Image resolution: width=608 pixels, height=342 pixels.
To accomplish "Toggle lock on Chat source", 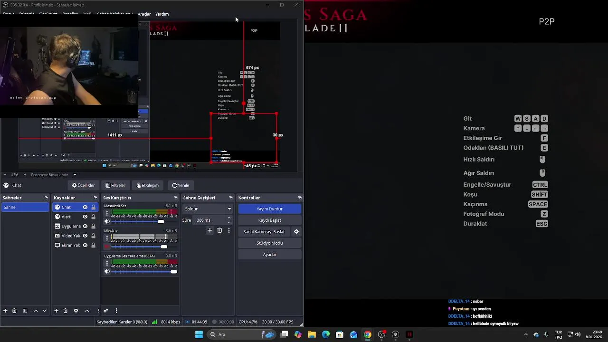I will point(93,207).
